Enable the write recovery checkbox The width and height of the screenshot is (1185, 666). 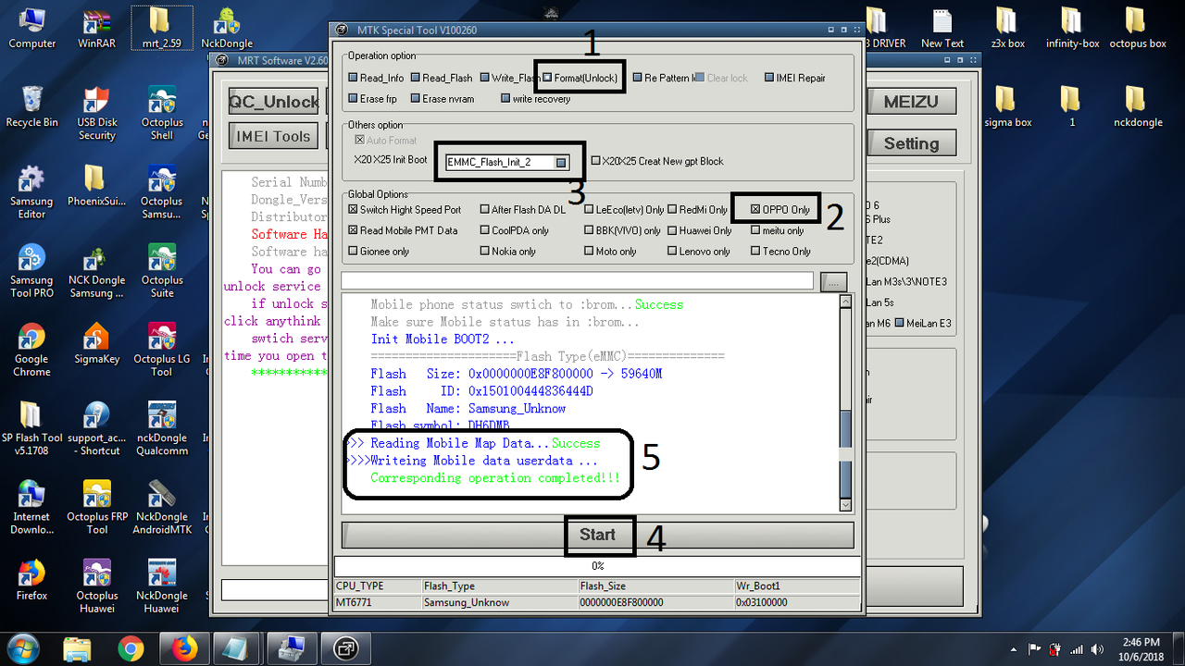[505, 99]
